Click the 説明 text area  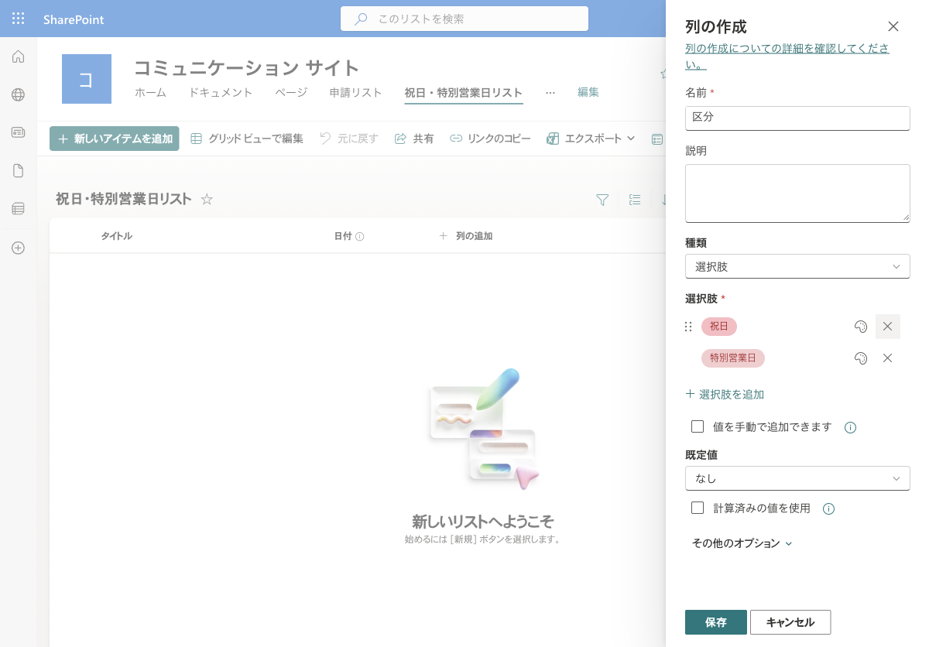pyautogui.click(x=797, y=193)
